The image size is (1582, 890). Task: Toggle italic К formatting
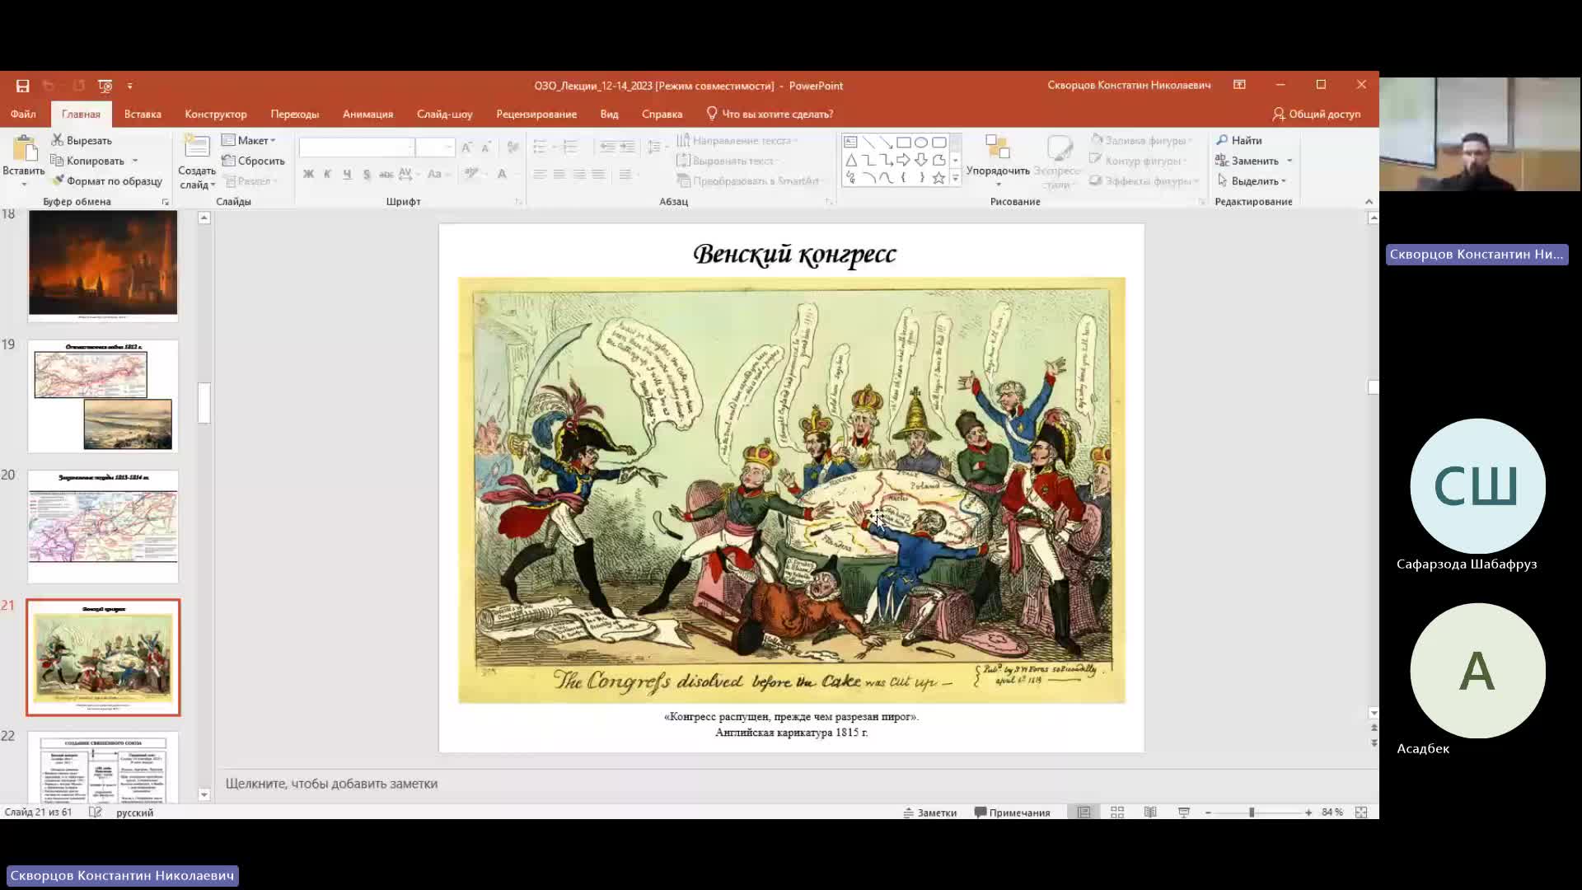(x=328, y=174)
